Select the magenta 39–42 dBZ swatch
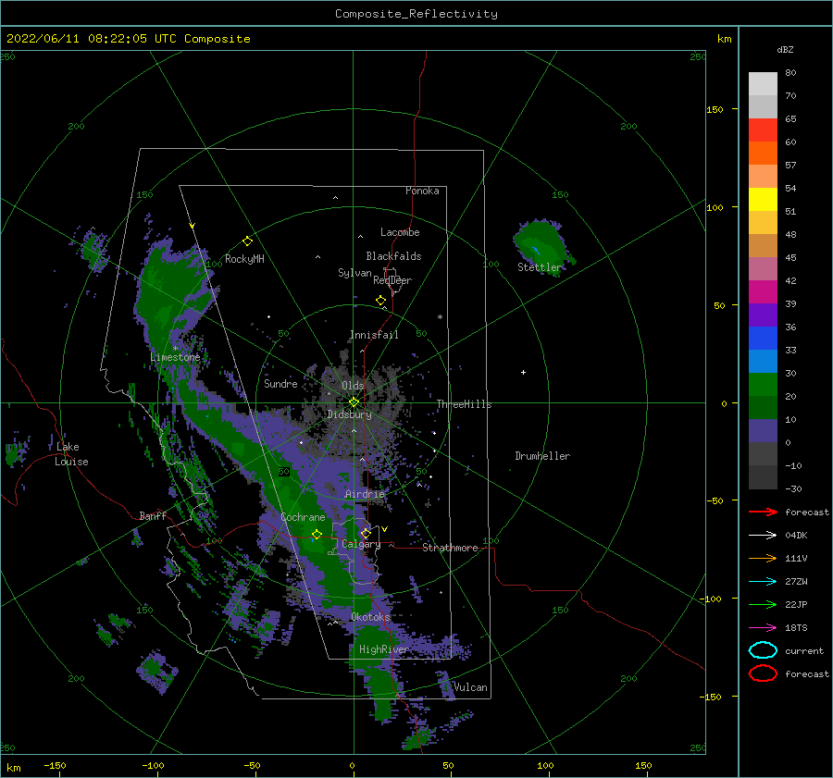 coord(763,292)
